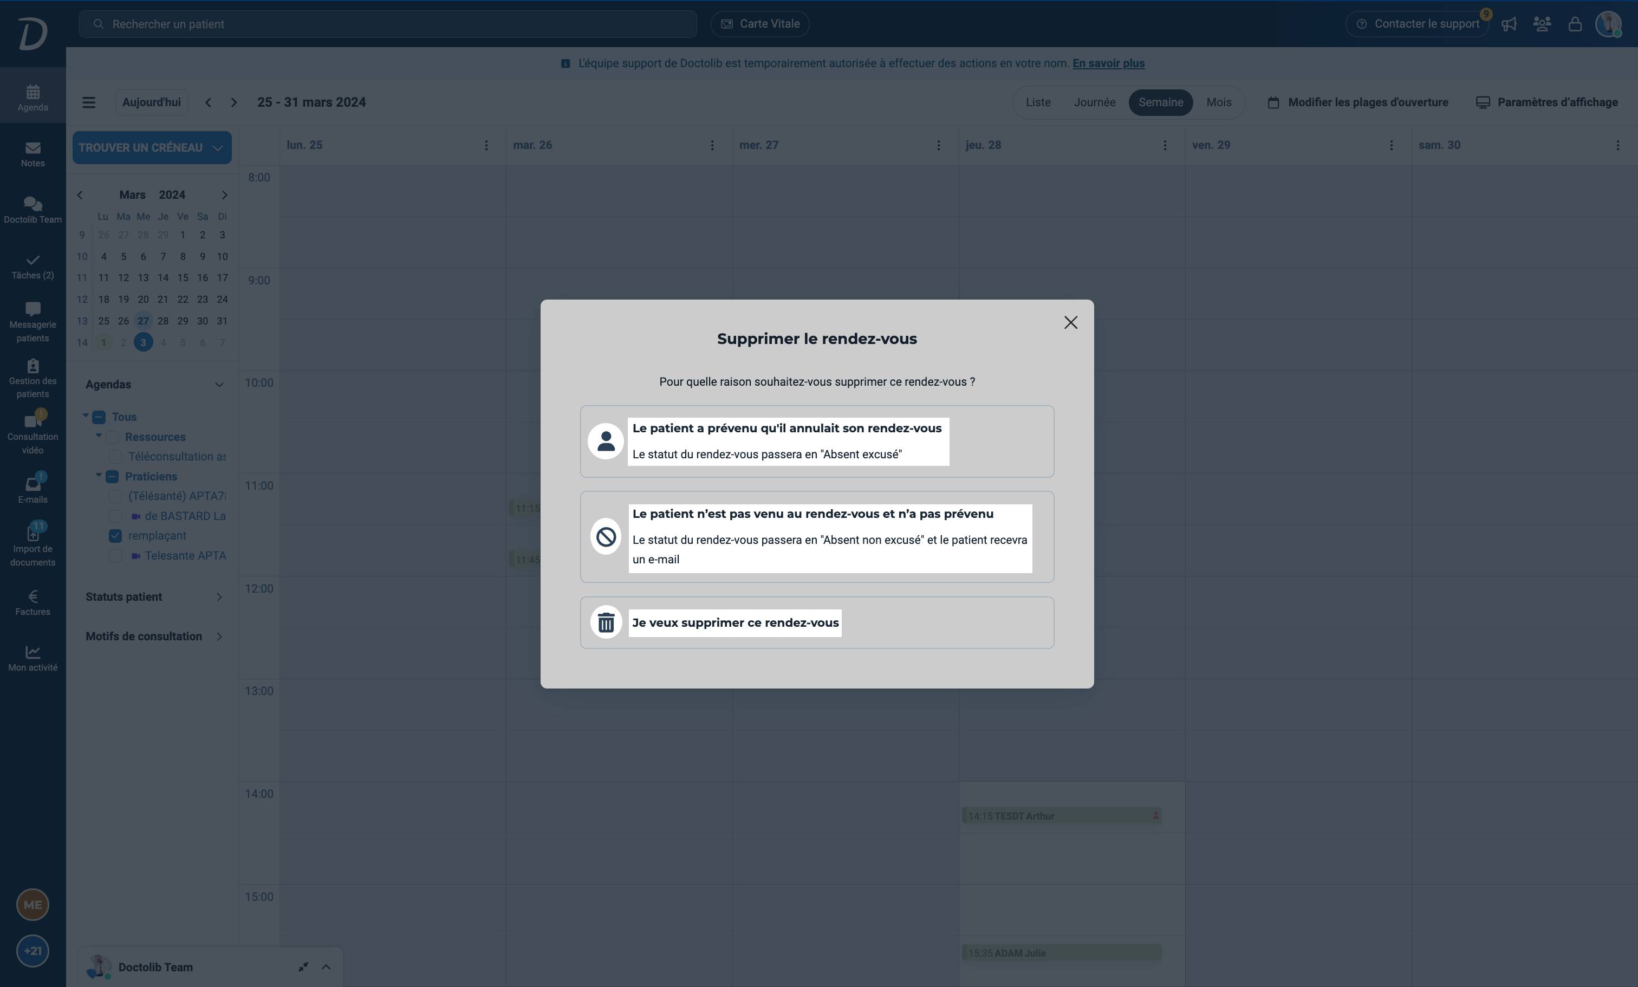Screen dimensions: 1638x987
Task: Switch to Mois view
Action: coord(1219,102)
